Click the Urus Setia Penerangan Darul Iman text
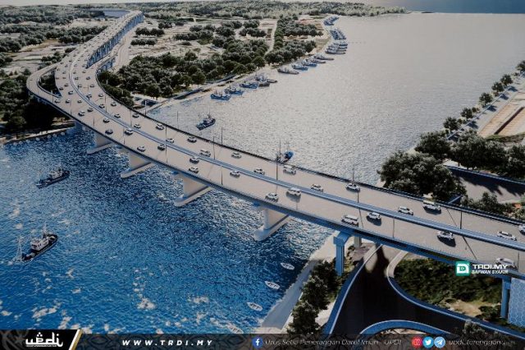525x350 pixels. (x=328, y=342)
